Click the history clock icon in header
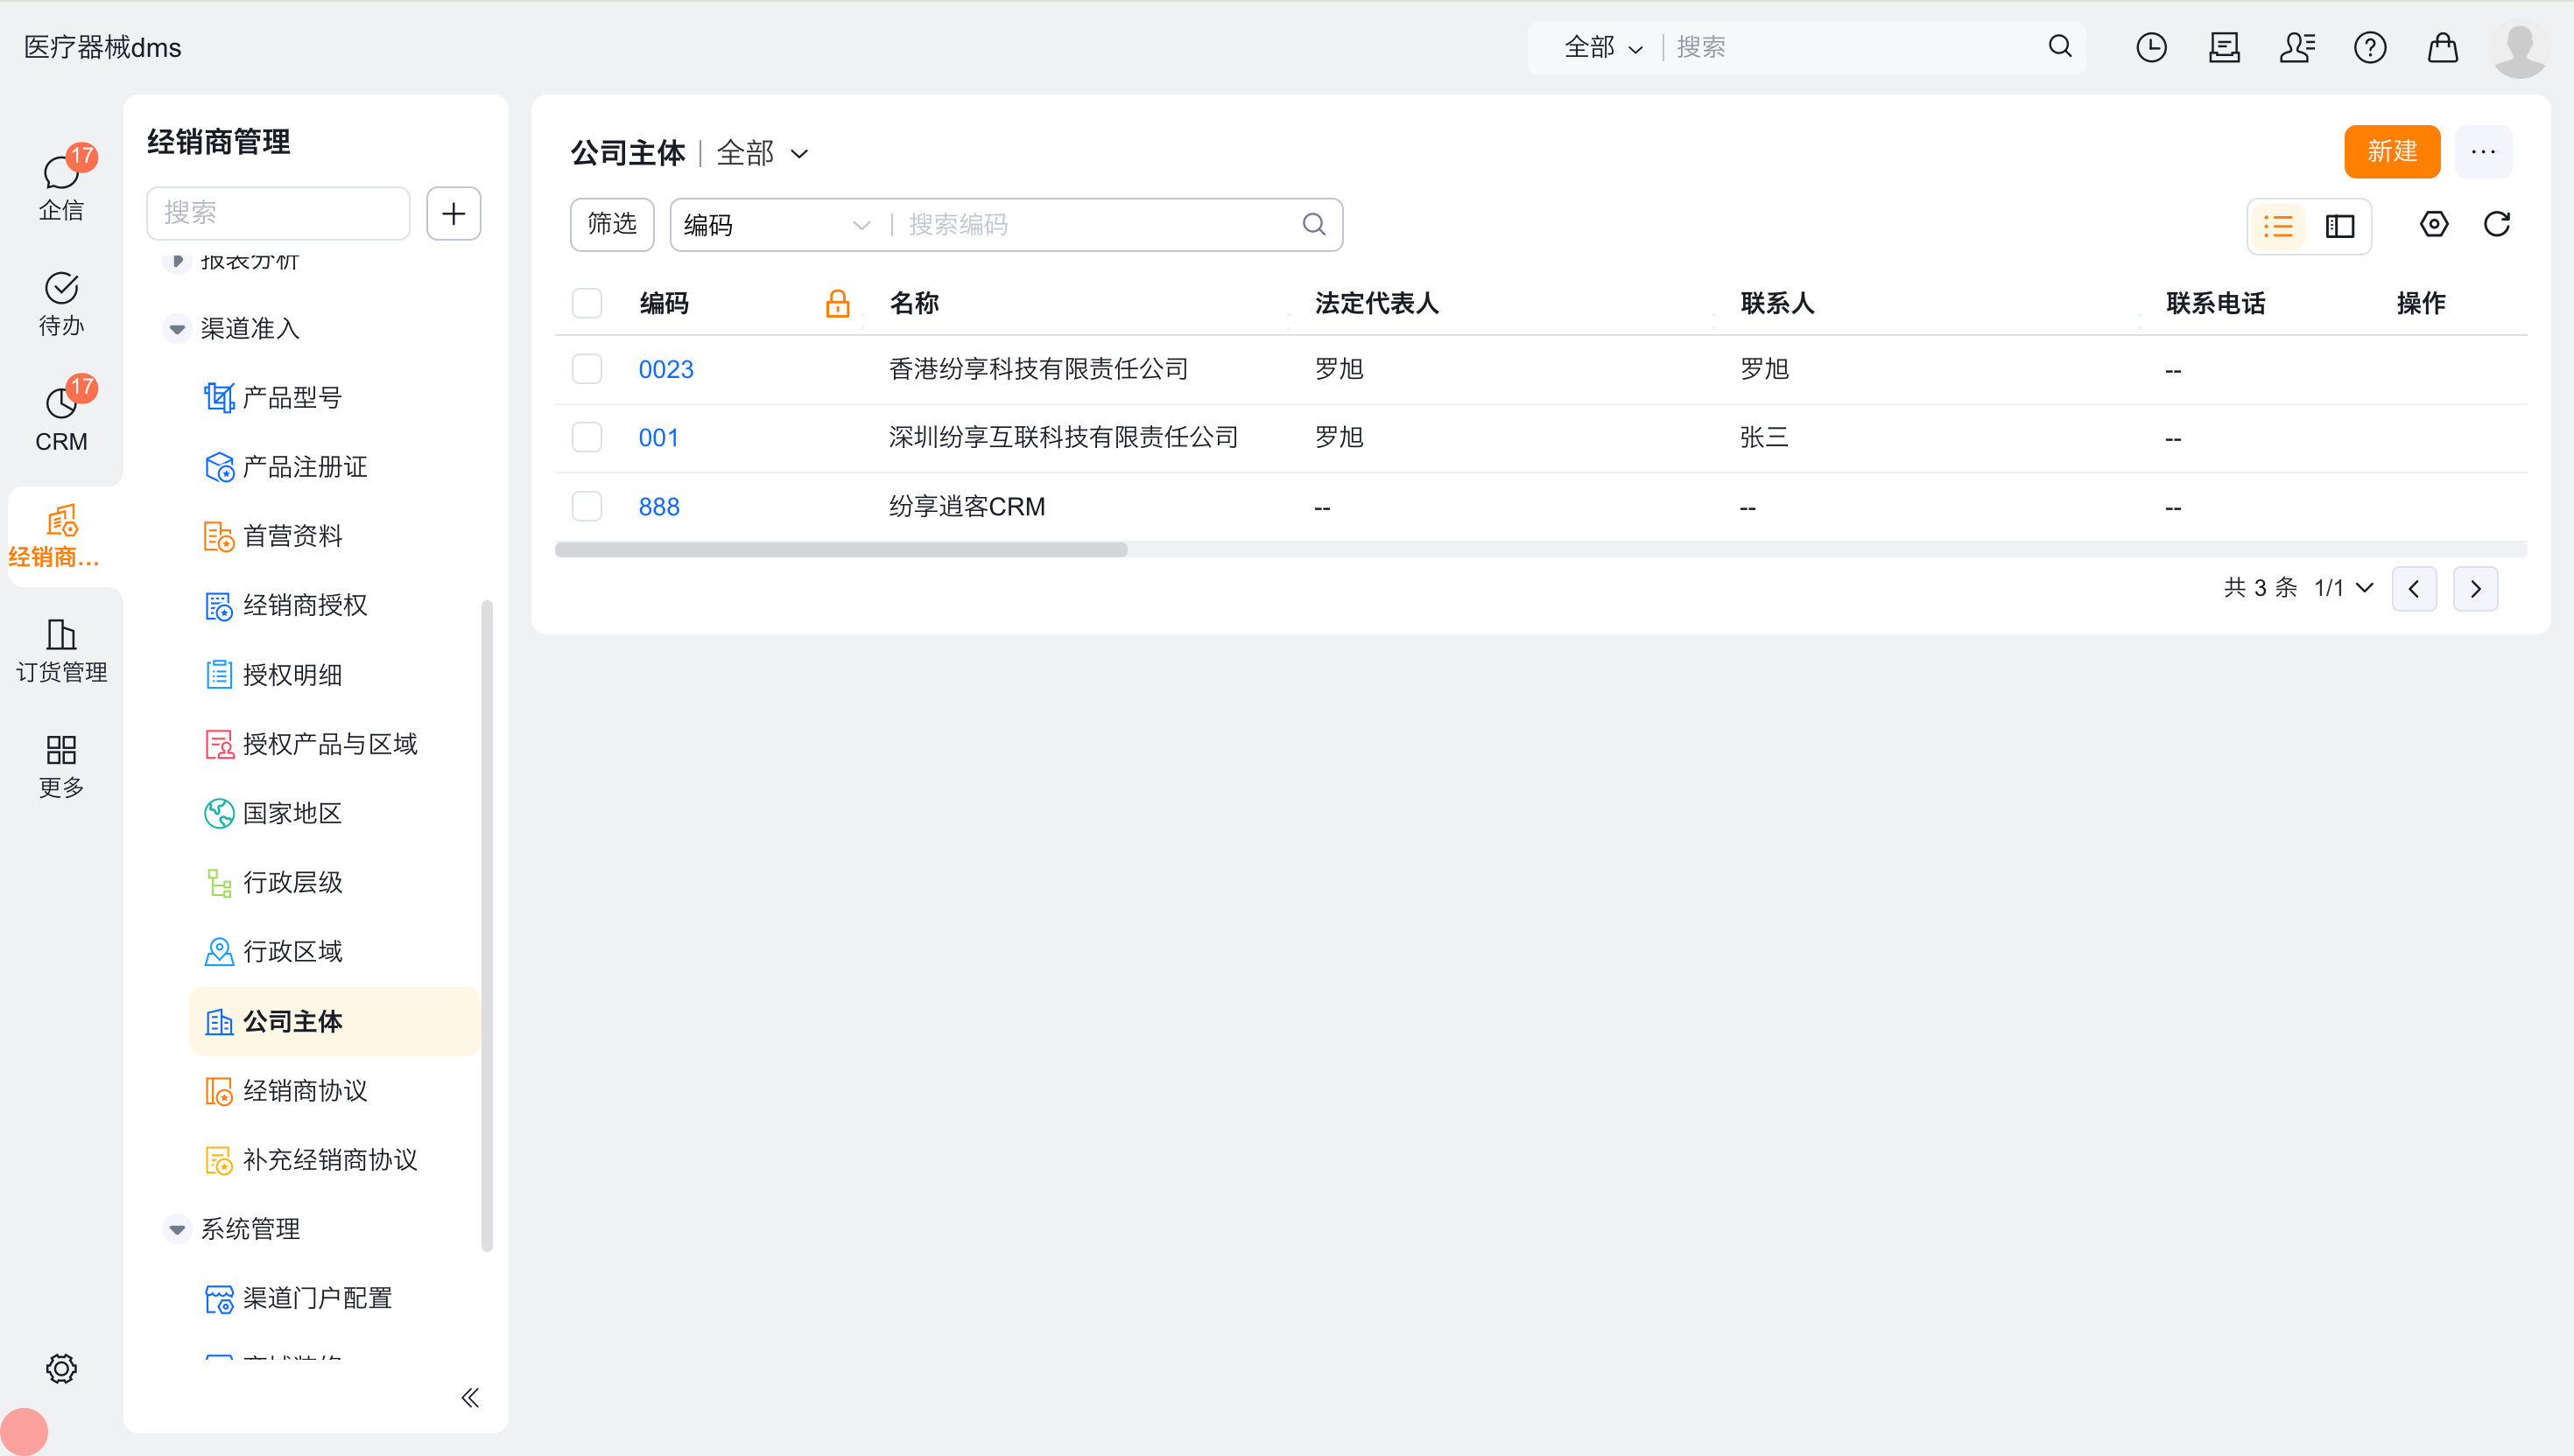This screenshot has height=1456, width=2574. (x=2150, y=47)
